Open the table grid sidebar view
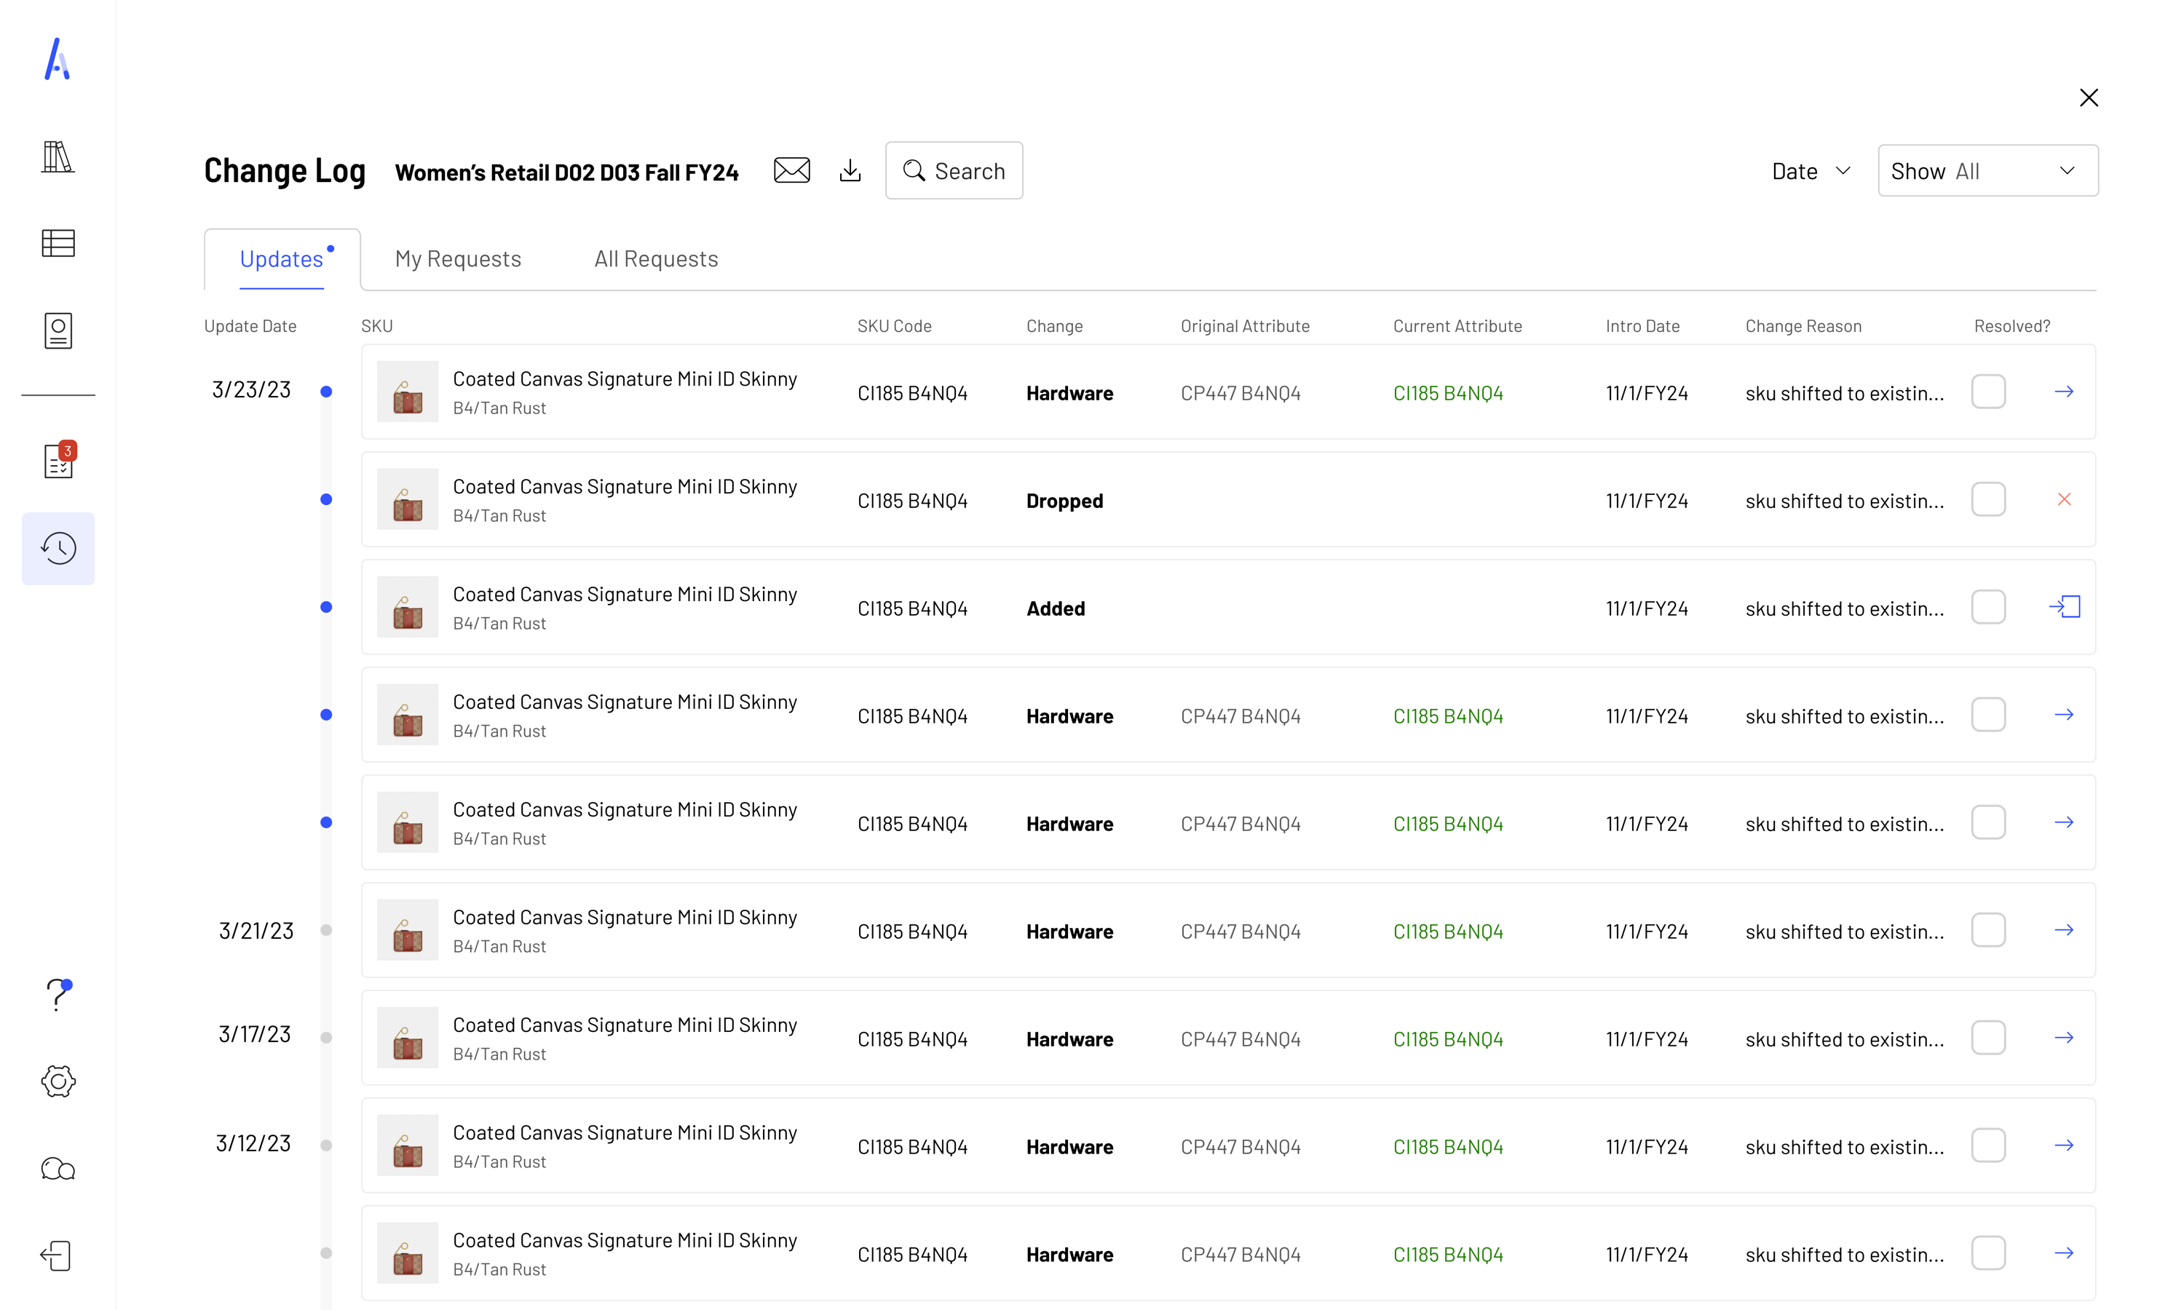 (58, 243)
